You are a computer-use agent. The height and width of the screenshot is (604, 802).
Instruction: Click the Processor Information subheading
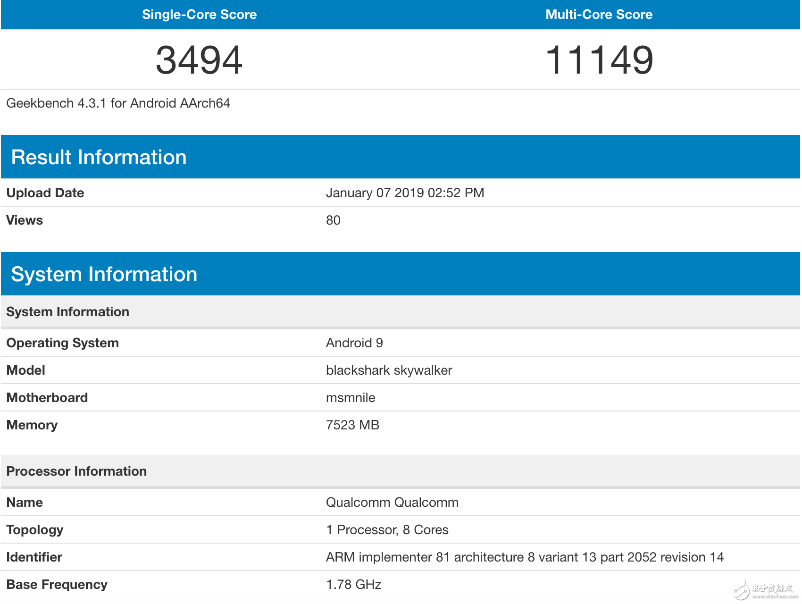76,471
